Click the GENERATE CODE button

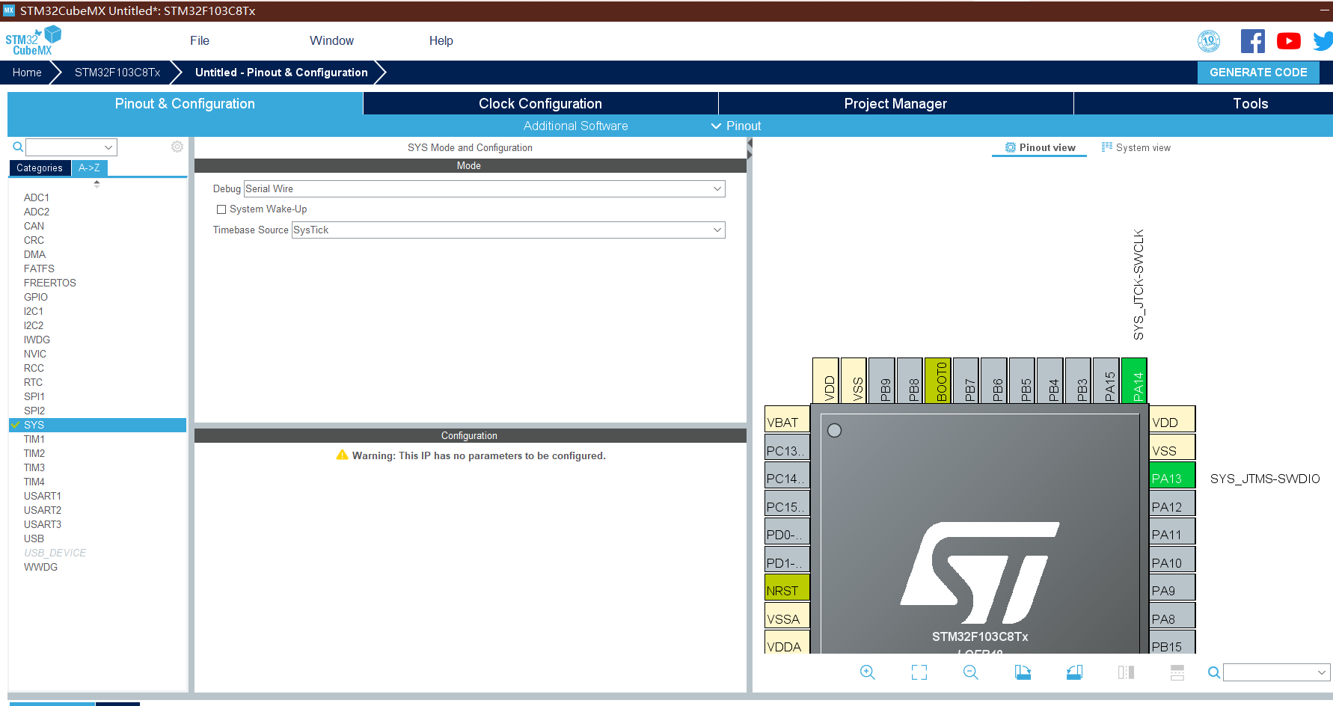(1258, 73)
